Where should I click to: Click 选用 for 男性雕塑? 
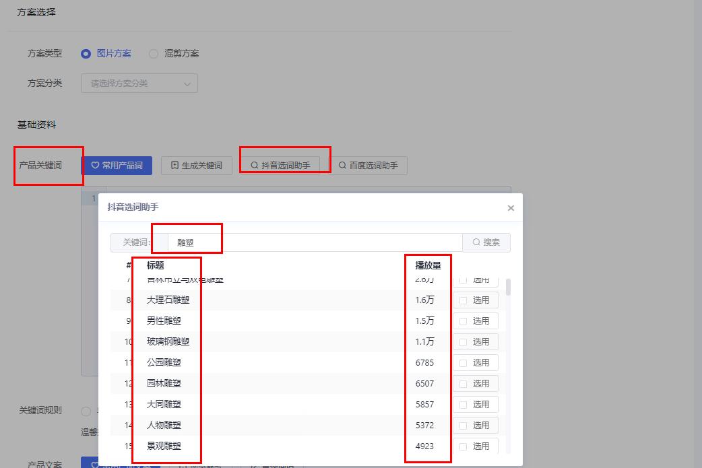pyautogui.click(x=480, y=321)
